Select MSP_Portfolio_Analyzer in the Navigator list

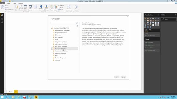click(x=61, y=42)
